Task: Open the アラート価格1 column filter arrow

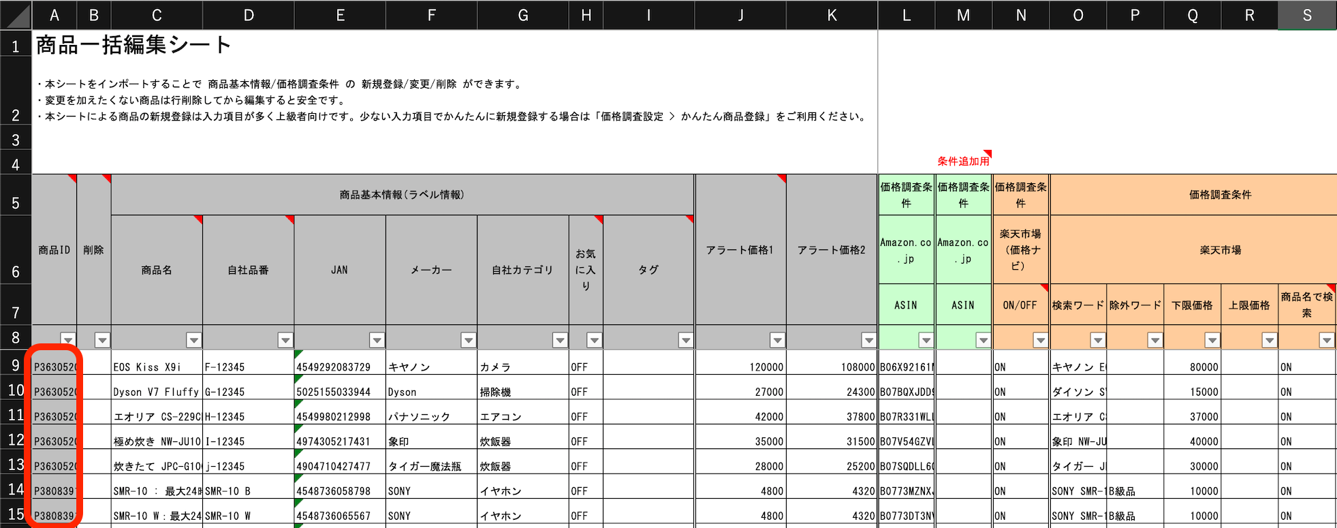Action: pyautogui.click(x=777, y=339)
